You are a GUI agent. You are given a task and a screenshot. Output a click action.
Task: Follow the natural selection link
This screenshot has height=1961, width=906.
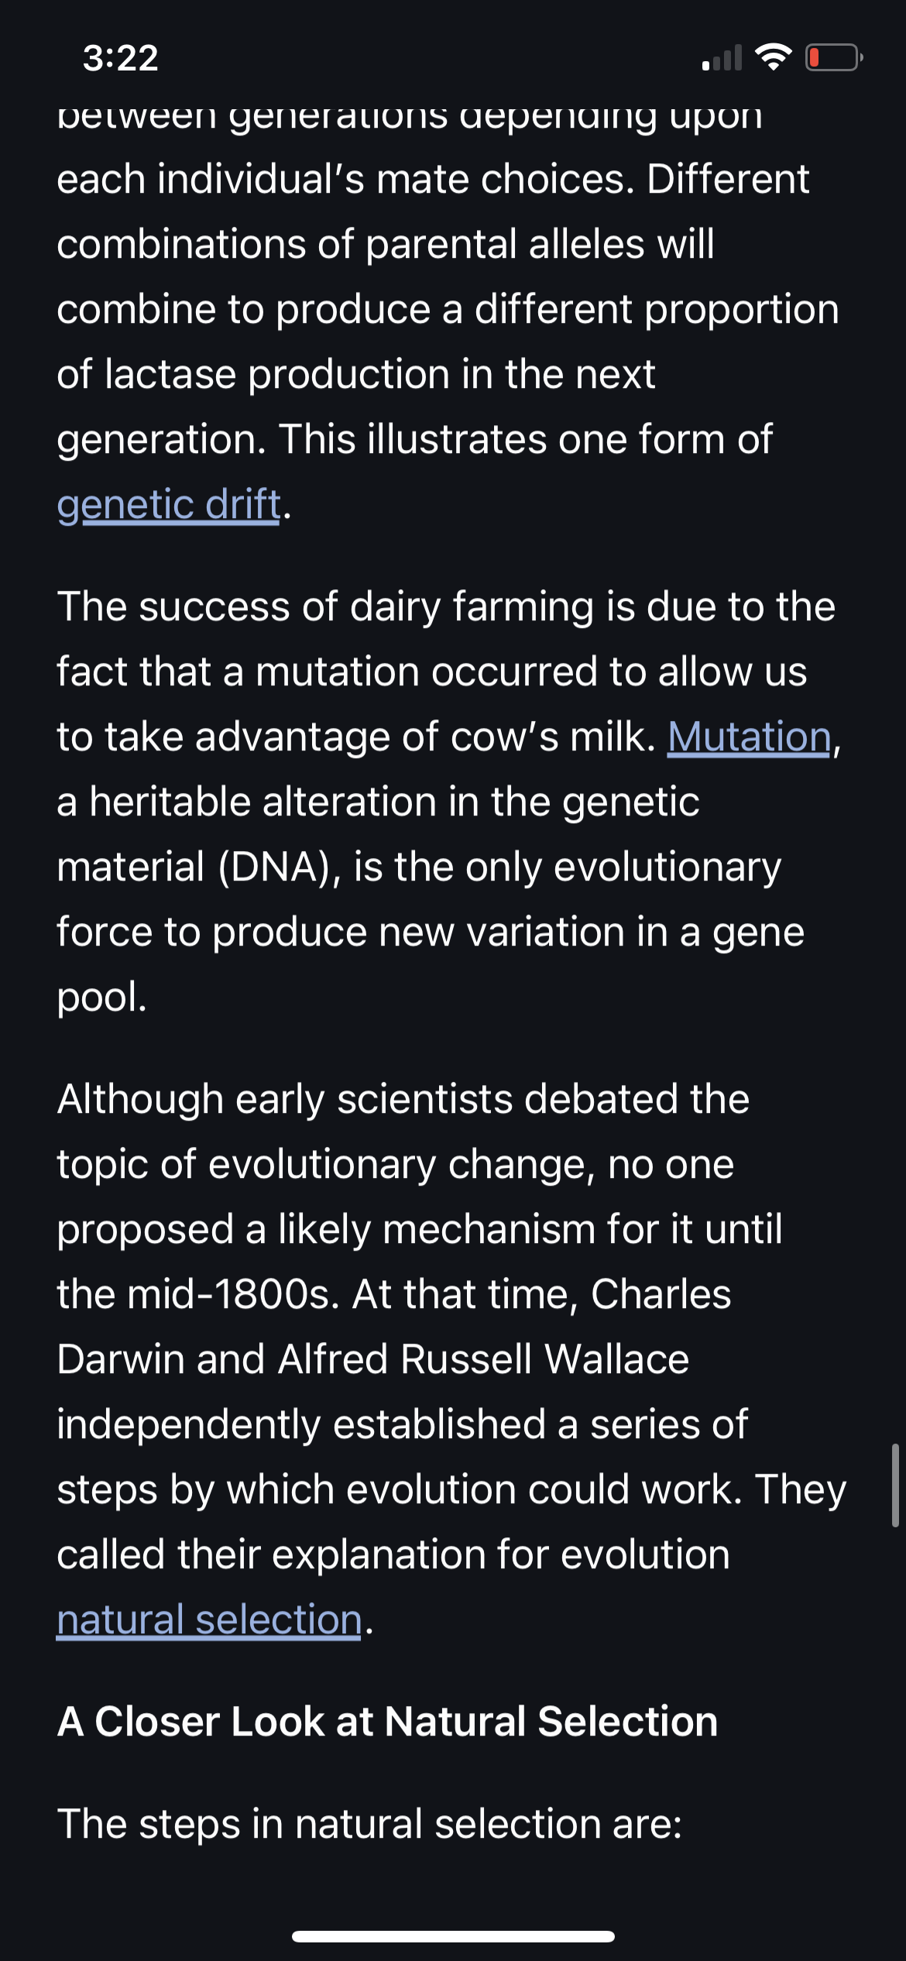210,1619
